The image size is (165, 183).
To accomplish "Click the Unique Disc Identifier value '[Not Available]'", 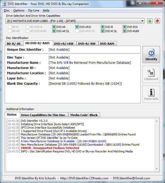I will (x=59, y=50).
